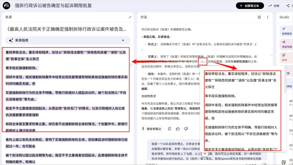The width and height of the screenshot is (293, 165).
Task: Open the 对话 panel three-dot menu
Action: pyautogui.click(x=267, y=17)
